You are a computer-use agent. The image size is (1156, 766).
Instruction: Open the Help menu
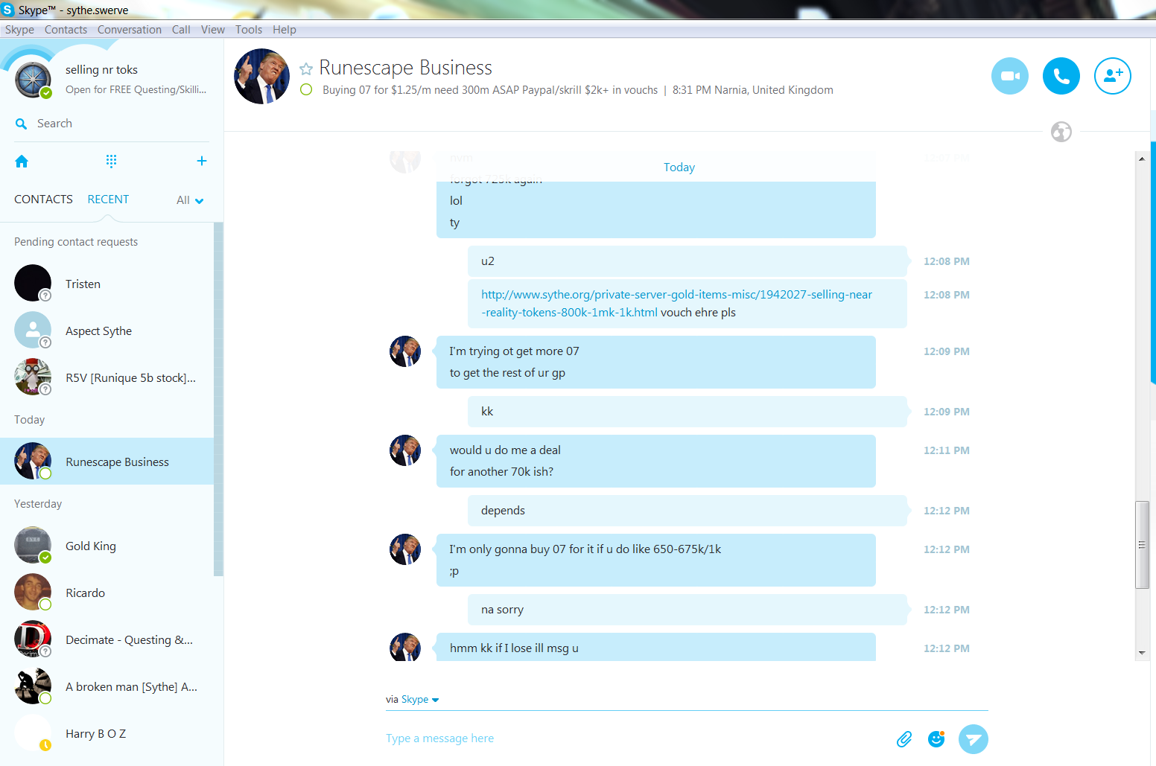pos(285,30)
